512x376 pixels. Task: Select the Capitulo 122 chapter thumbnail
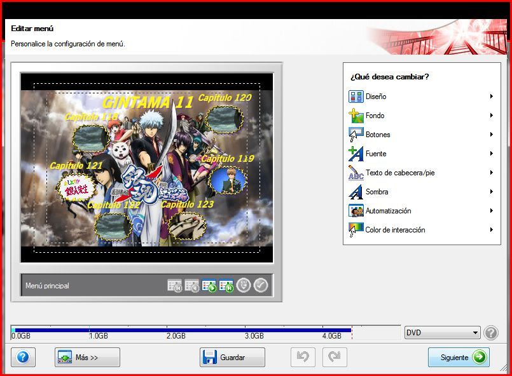pos(113,226)
